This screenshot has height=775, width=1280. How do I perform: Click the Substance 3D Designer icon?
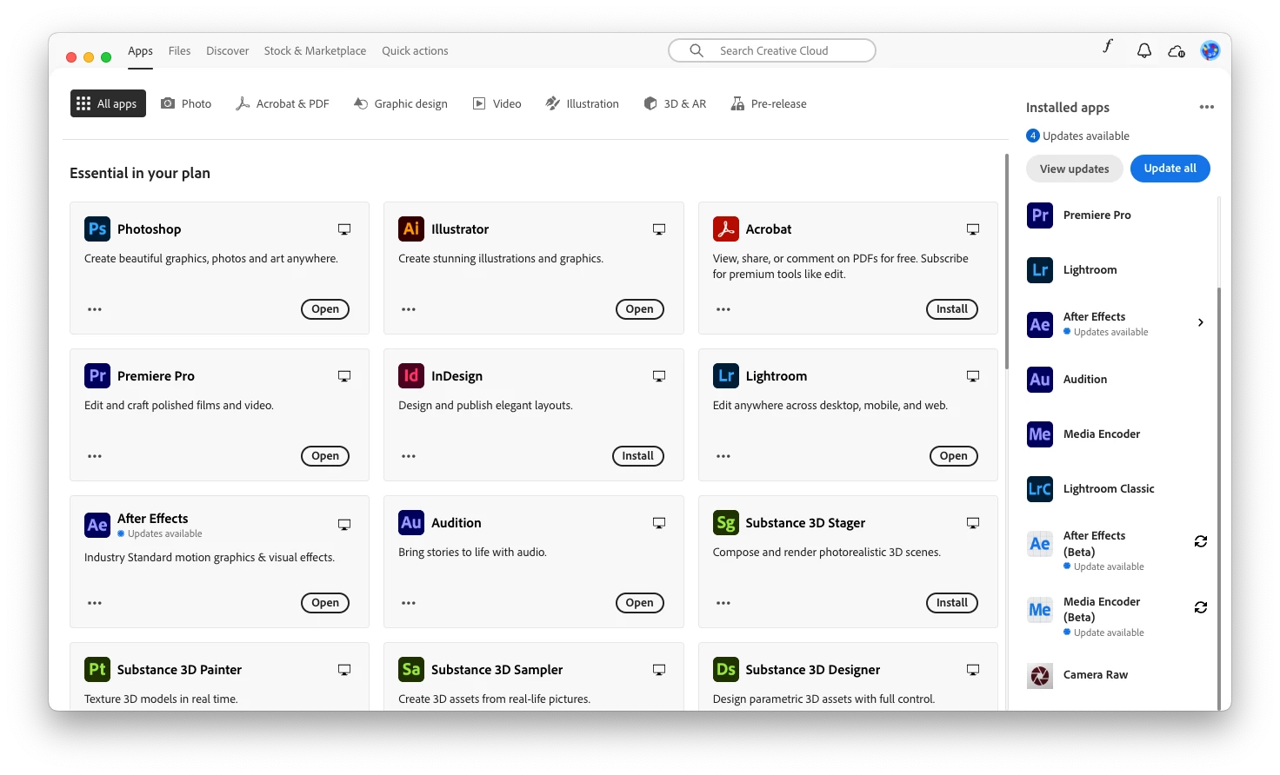pyautogui.click(x=725, y=669)
